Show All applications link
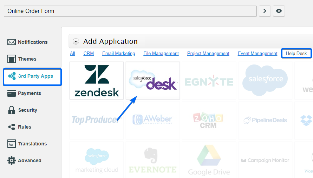The width and height of the screenshot is (313, 178). [x=72, y=53]
